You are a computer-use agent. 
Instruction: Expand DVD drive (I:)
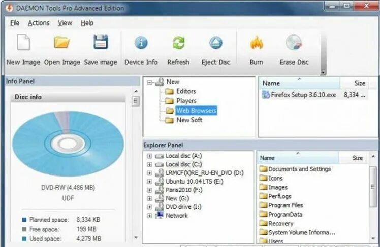pyautogui.click(x=149, y=207)
